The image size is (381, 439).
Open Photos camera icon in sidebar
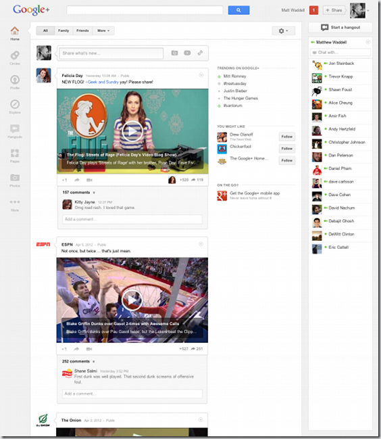(x=15, y=177)
